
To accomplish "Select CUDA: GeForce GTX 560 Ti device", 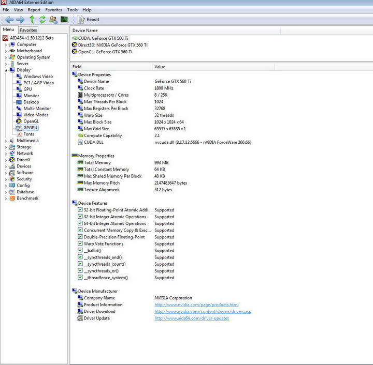I will (101, 38).
